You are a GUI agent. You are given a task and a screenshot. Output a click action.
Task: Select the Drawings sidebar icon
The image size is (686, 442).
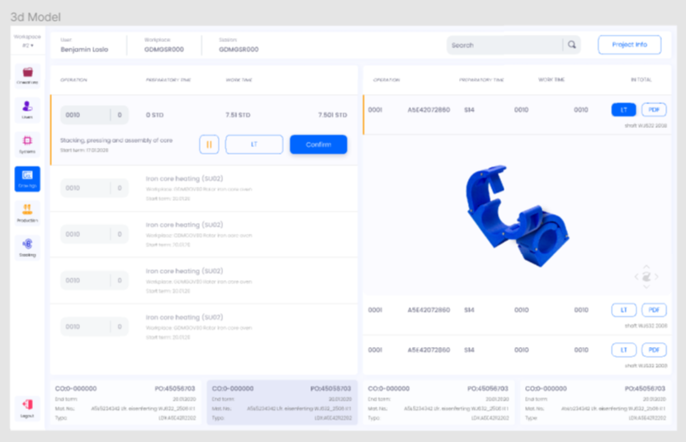pos(27,178)
